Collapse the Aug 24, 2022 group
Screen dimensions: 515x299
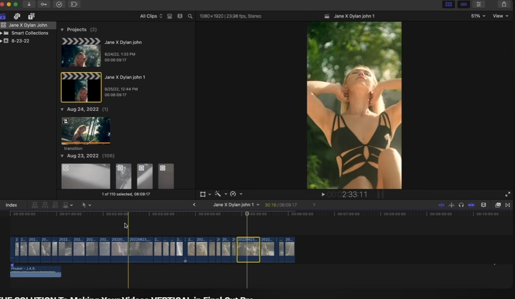point(62,109)
